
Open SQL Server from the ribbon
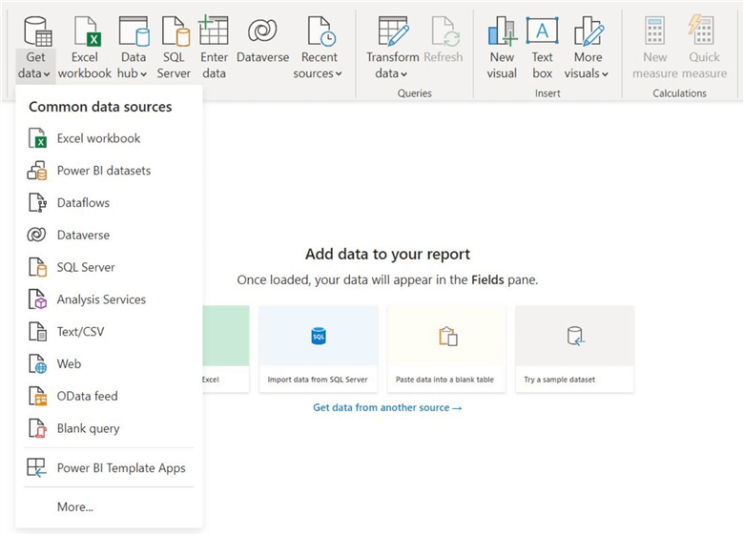(x=174, y=32)
